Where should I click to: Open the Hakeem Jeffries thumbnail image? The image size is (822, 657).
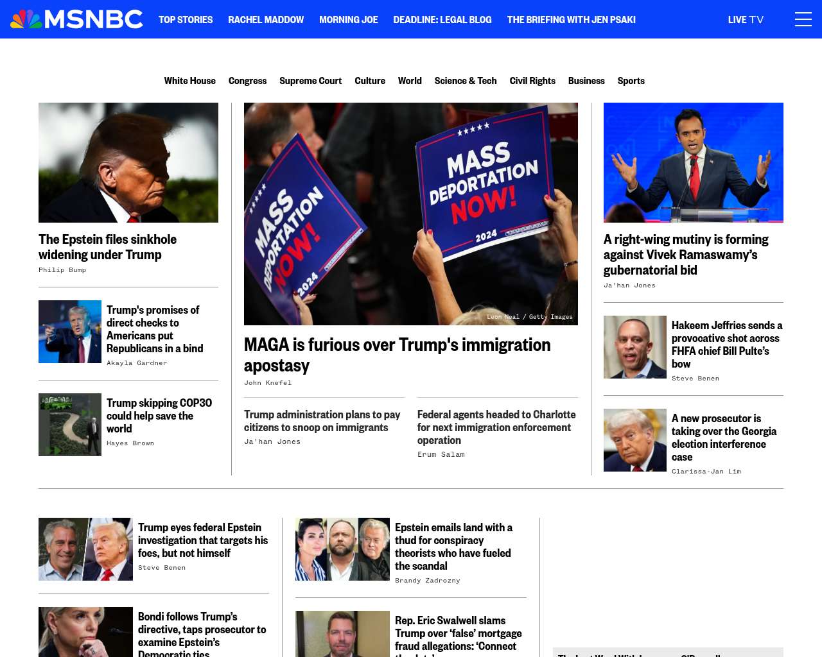click(635, 347)
